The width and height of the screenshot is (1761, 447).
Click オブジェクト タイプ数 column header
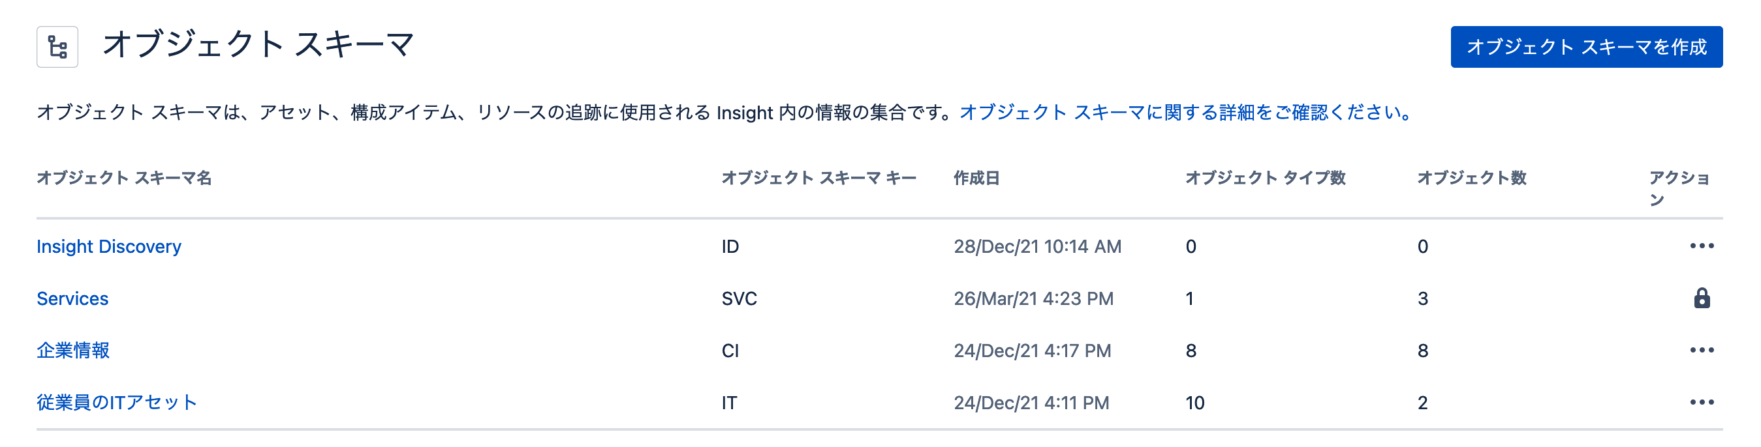[x=1265, y=178]
